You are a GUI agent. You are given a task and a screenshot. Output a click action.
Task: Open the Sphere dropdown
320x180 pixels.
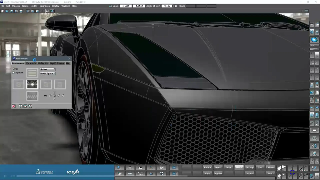click(x=47, y=69)
